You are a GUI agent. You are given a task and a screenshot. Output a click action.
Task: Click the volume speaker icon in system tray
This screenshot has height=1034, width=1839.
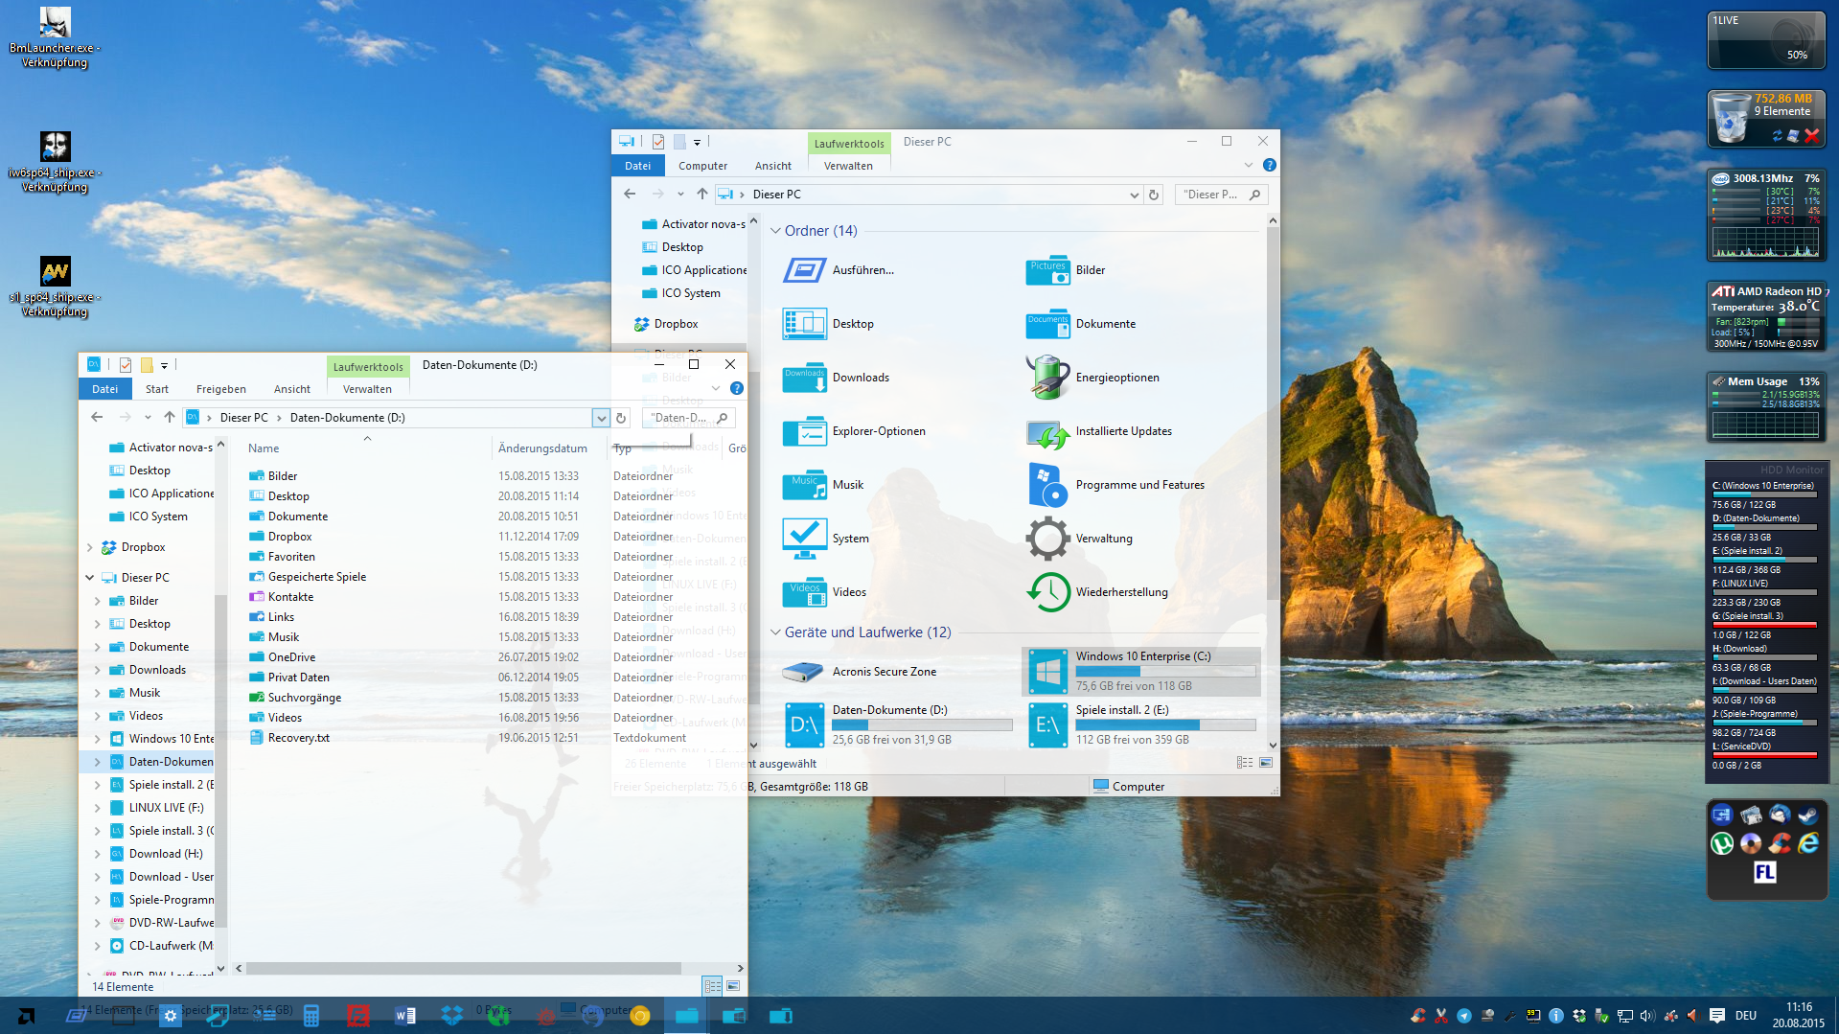pos(1647,1016)
